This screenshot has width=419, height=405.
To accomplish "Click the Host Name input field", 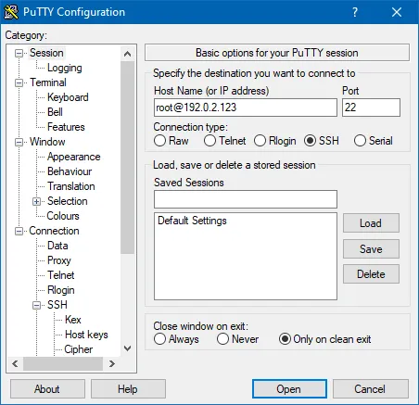I will pos(246,108).
